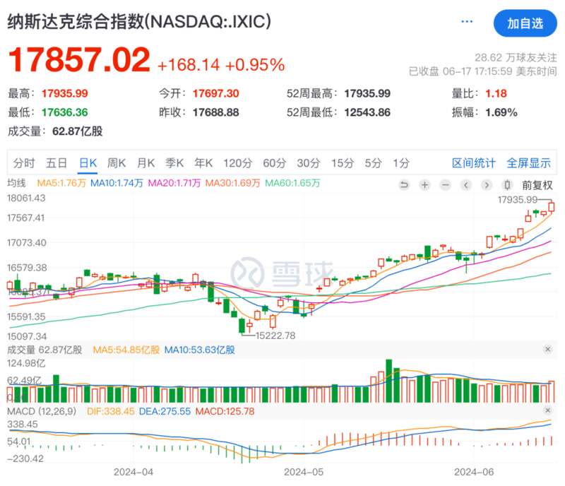565x486 pixels.
Task: Shift chart to earlier dates with left arrow
Action: 466,185
